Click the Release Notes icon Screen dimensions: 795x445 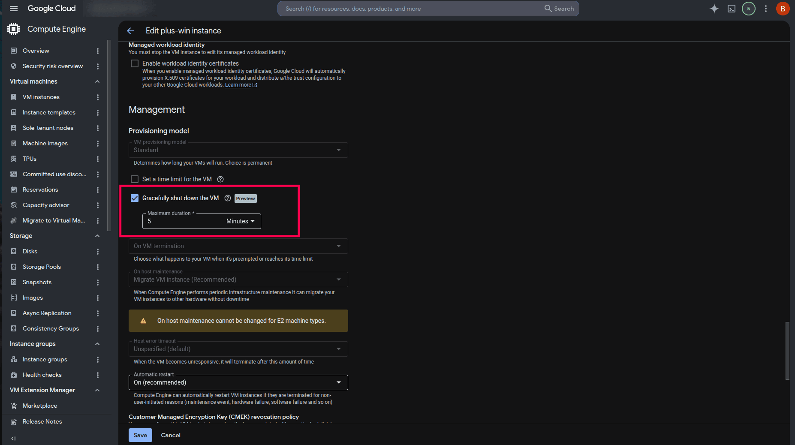(14, 421)
